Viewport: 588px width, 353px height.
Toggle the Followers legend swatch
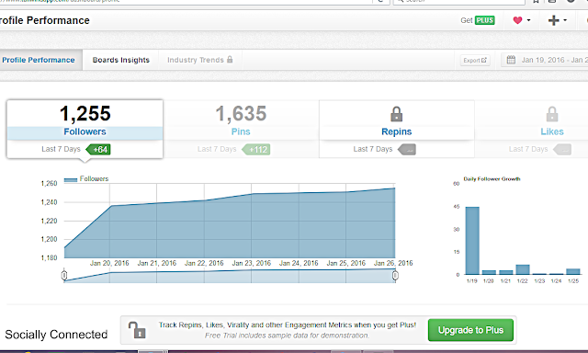(71, 179)
